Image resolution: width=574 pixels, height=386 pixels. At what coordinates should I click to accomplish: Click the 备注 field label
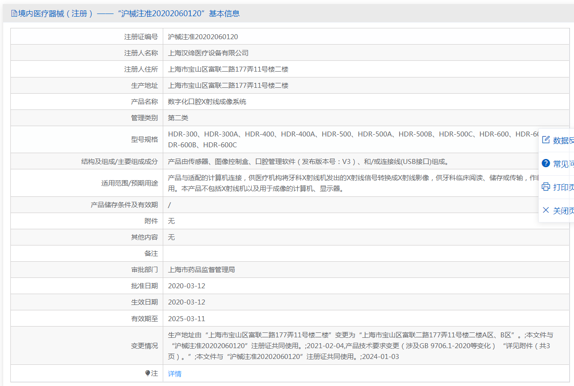152,254
